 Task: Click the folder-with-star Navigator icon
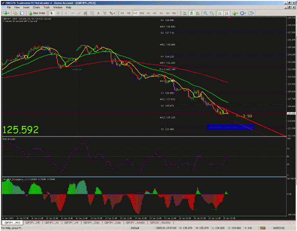(15, 13)
